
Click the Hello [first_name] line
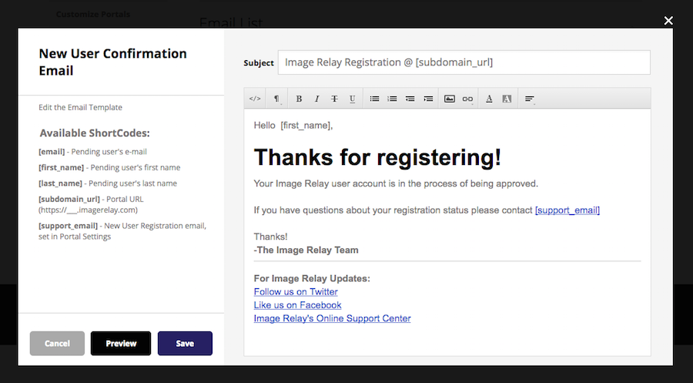pos(293,126)
